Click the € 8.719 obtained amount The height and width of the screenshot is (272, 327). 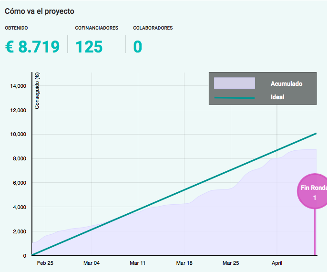pos(32,47)
